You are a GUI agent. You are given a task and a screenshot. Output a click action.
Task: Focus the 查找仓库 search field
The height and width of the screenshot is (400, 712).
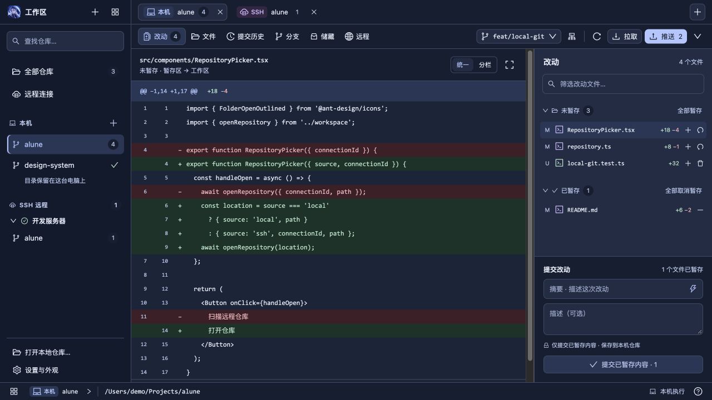(x=65, y=41)
